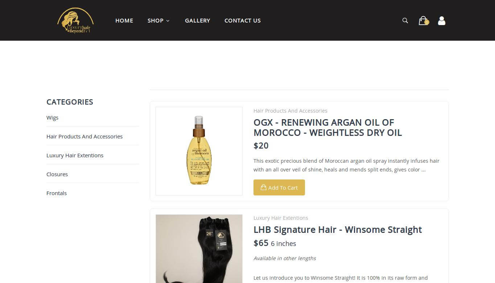Select the Closures category
Screen dimensions: 495x283
(57, 174)
